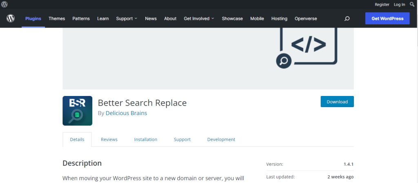Open the Delicious Brains author link
This screenshot has height=183, width=418.
127,113
